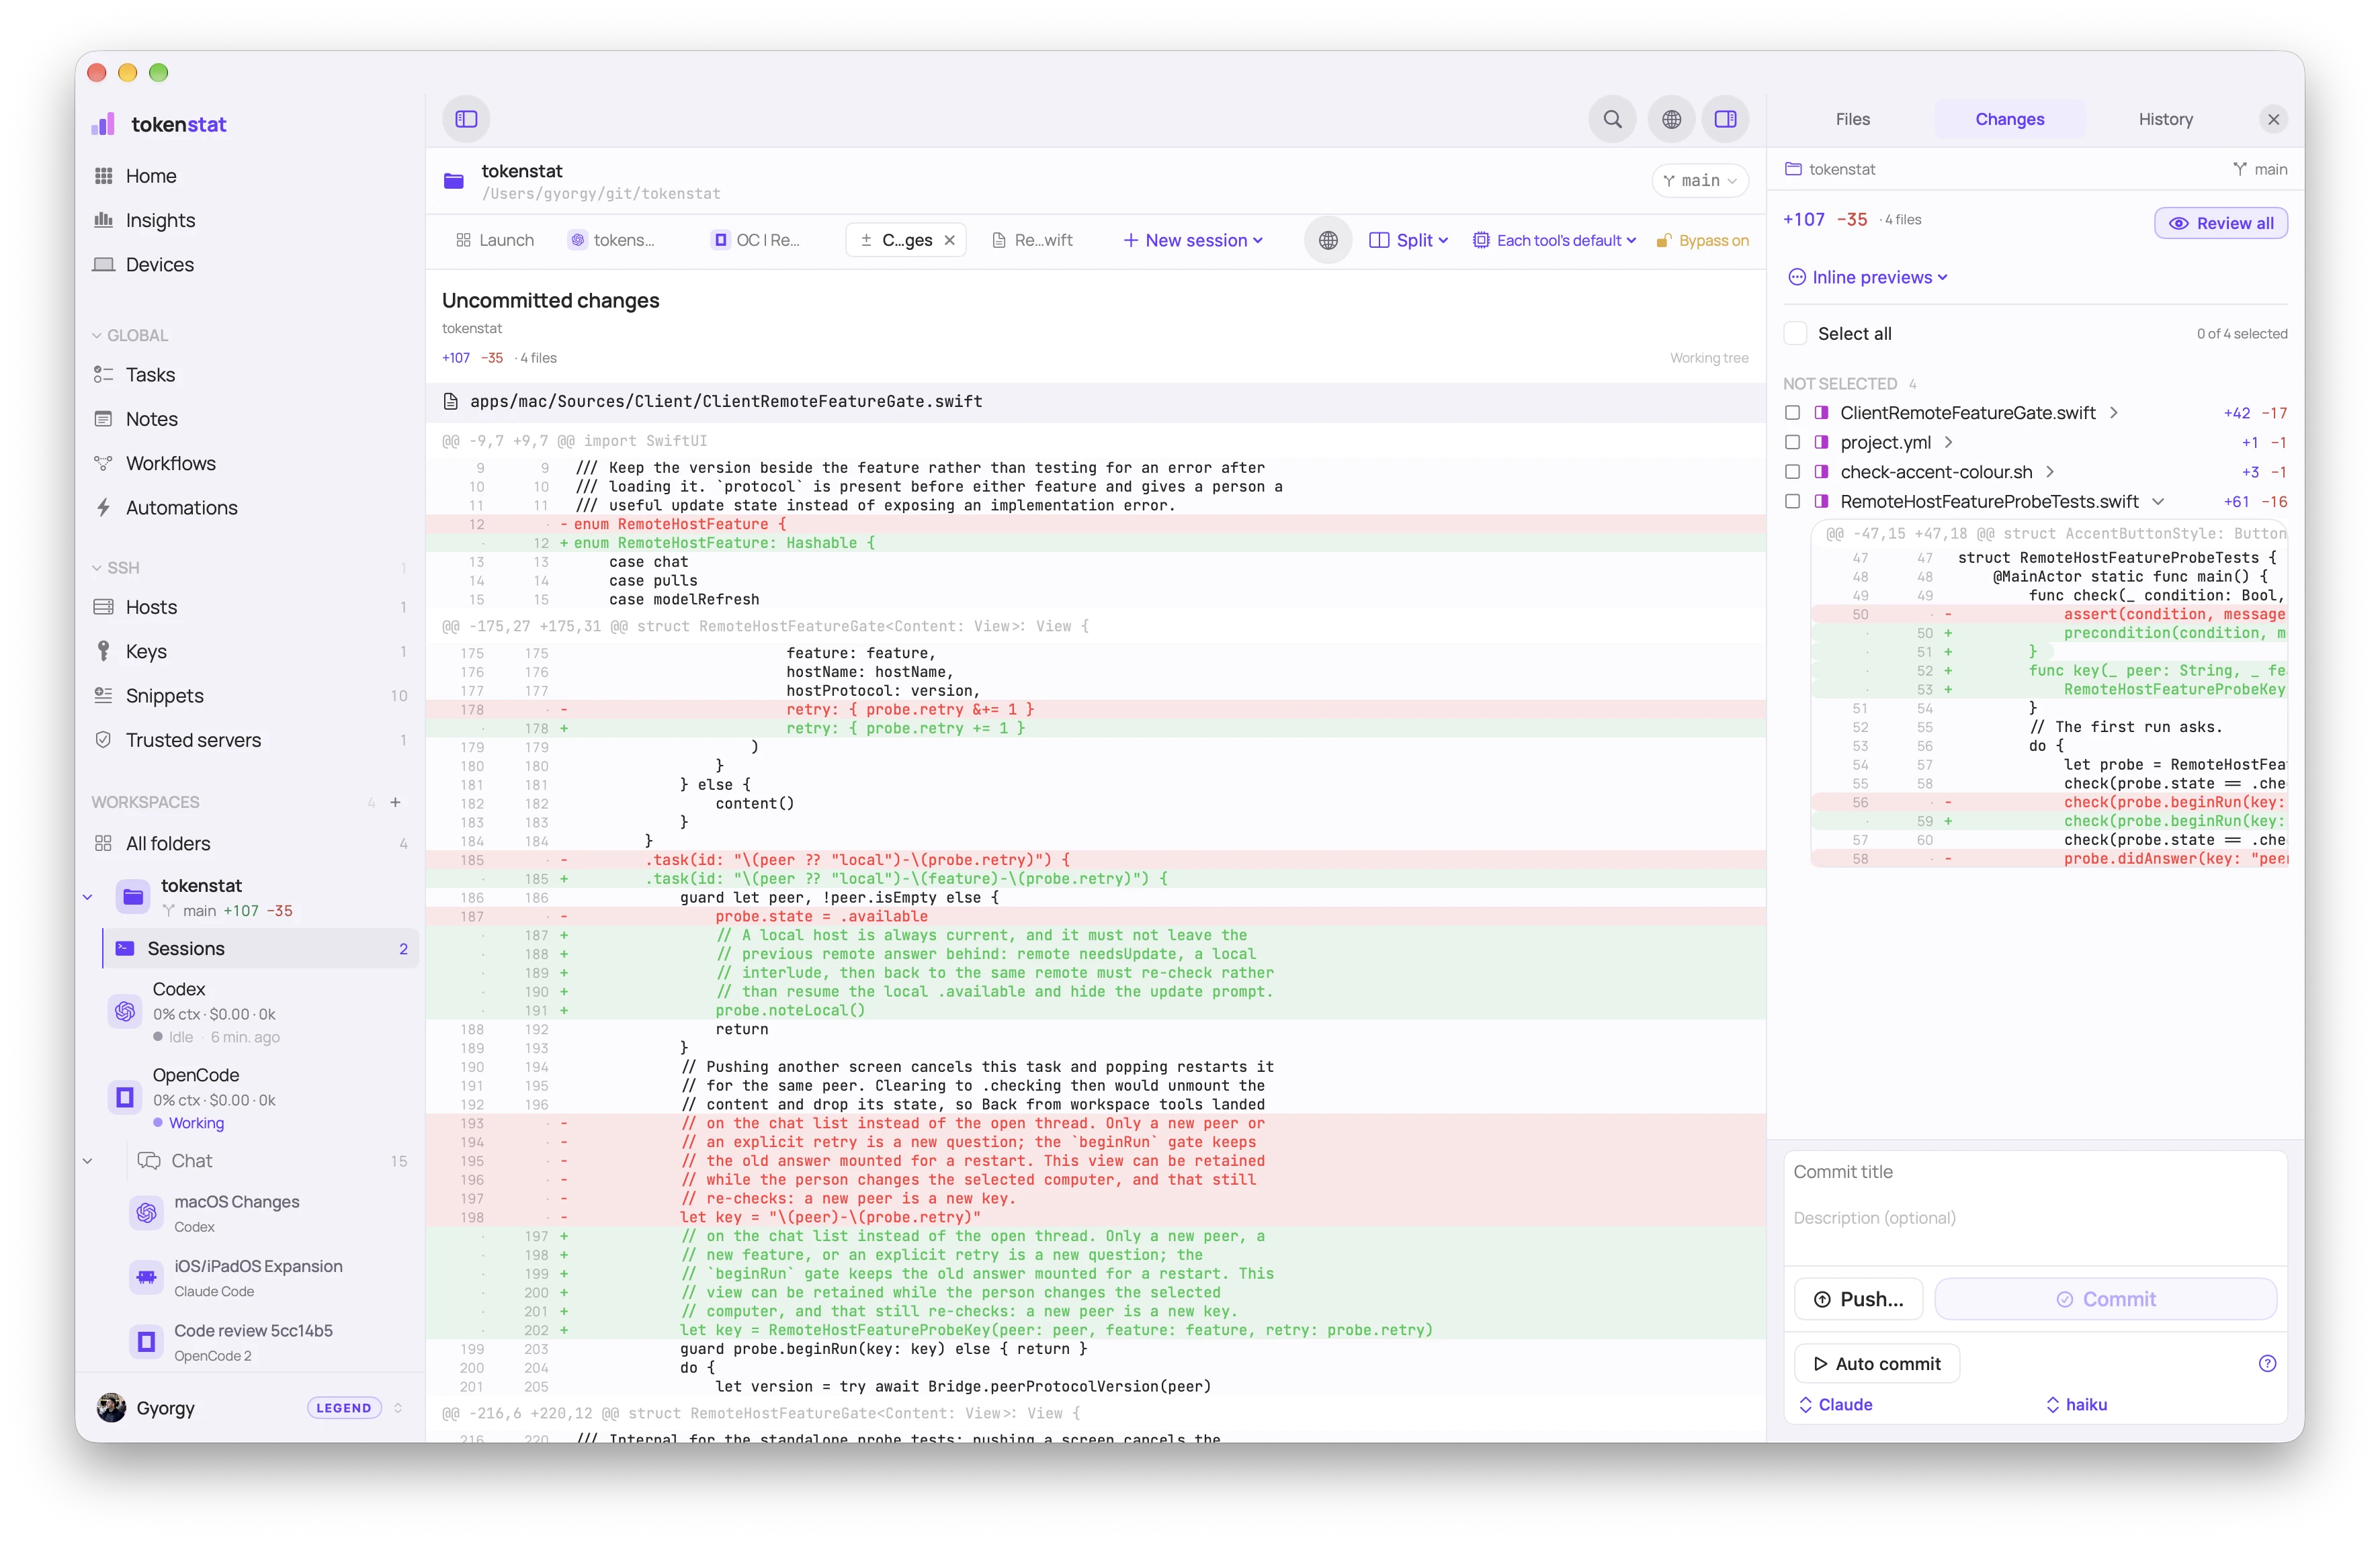Viewport: 2380px width, 1542px height.
Task: Open Insights in the sidebar
Action: coord(160,220)
